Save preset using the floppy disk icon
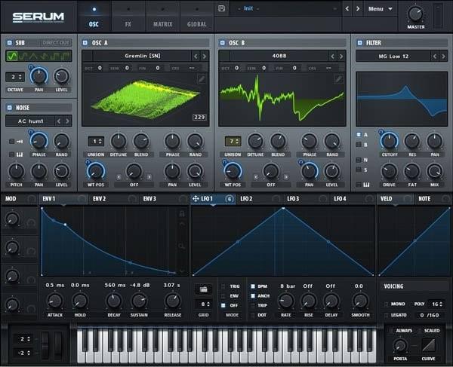 221,8
